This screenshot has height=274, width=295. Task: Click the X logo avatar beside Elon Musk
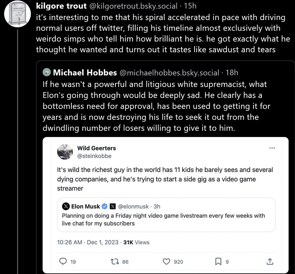[x=66, y=206]
